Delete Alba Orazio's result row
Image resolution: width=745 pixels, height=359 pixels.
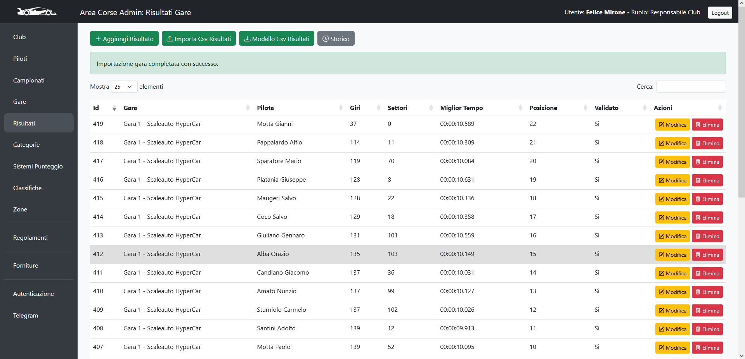click(x=707, y=255)
